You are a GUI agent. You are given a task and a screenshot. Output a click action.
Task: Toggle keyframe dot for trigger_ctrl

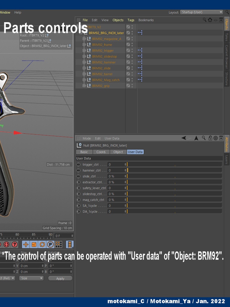pos(78,165)
